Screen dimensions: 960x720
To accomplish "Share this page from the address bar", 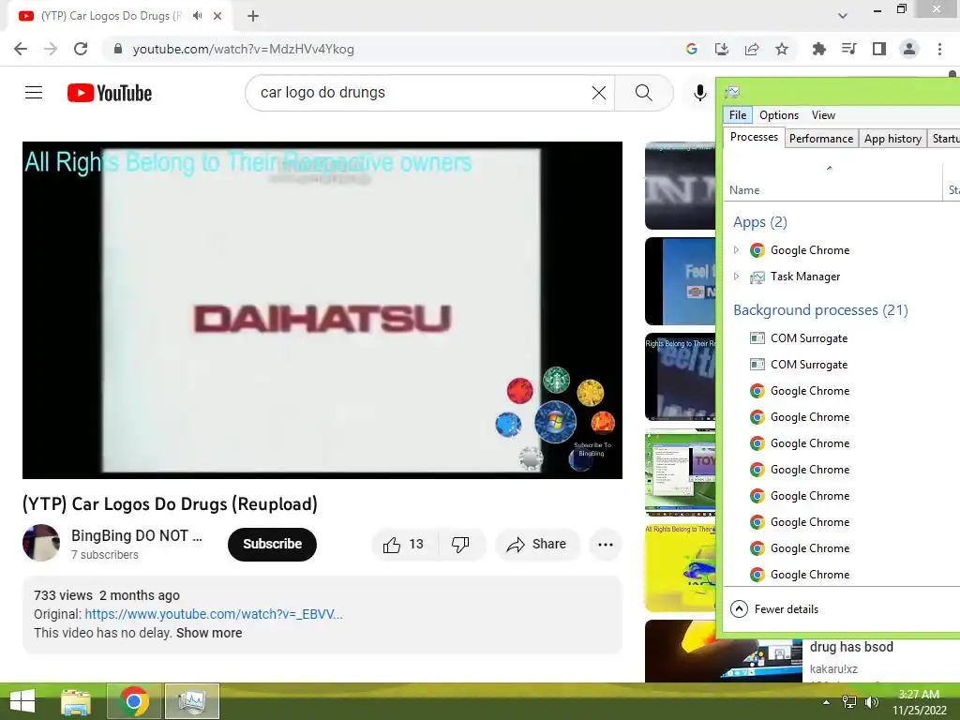I will pyautogui.click(x=752, y=49).
